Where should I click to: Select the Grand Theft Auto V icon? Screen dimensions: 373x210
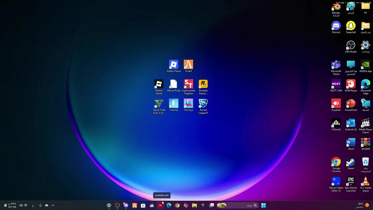click(x=159, y=106)
